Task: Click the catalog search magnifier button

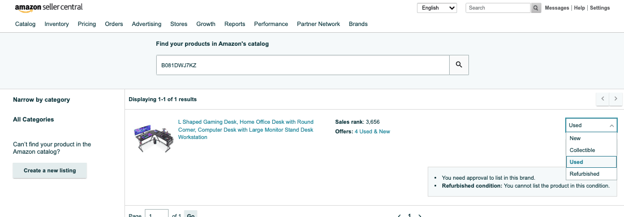Action: click(x=459, y=65)
